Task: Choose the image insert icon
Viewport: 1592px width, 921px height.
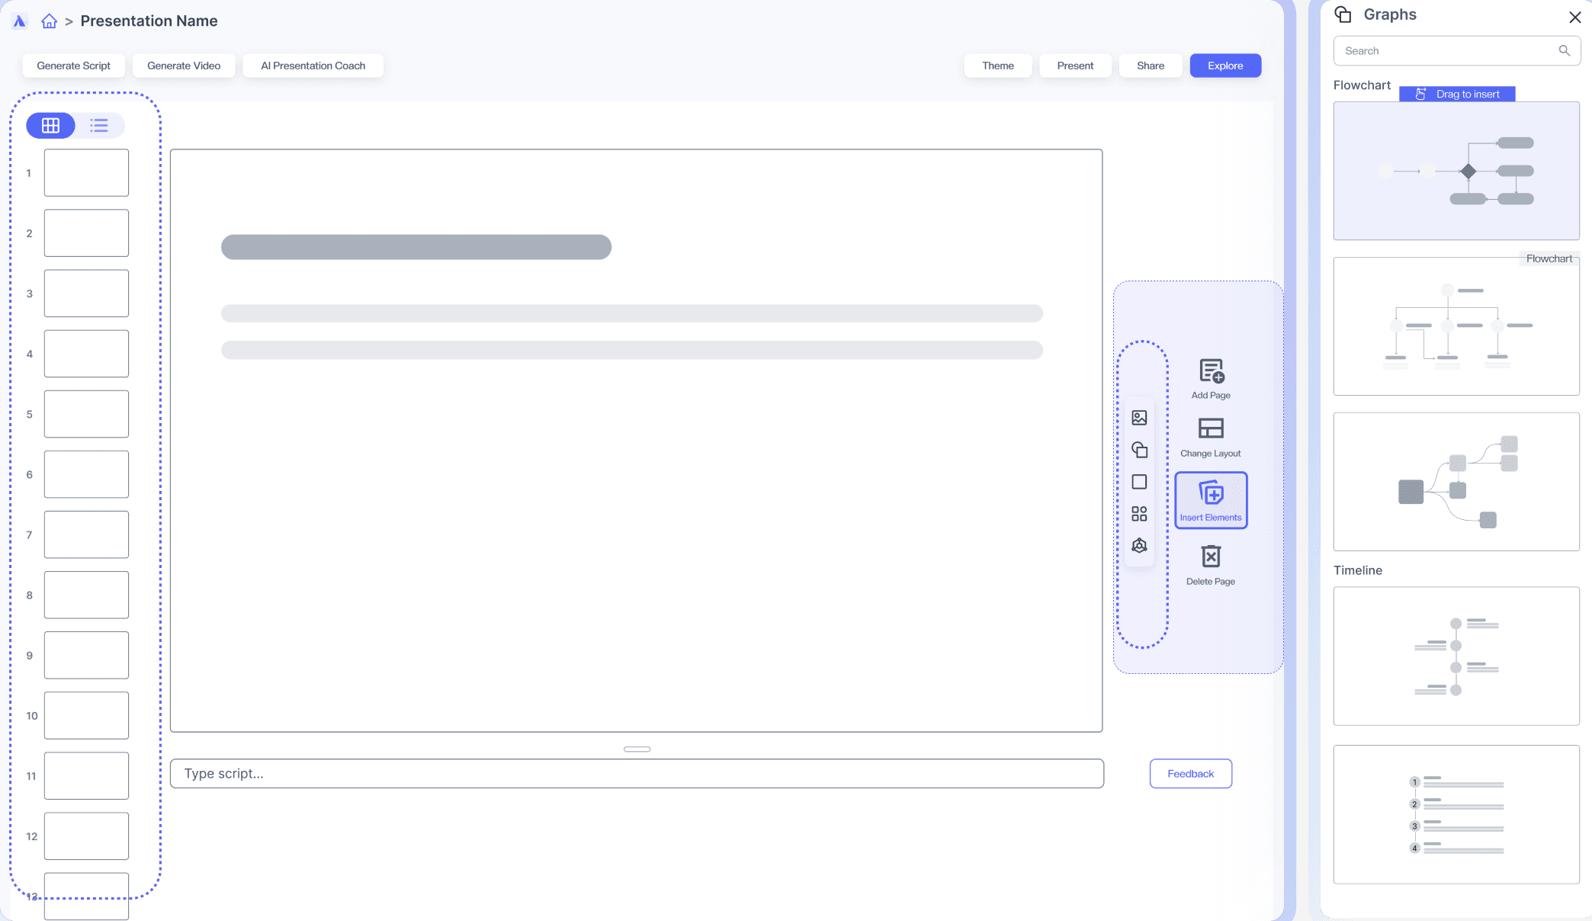Action: click(1139, 418)
